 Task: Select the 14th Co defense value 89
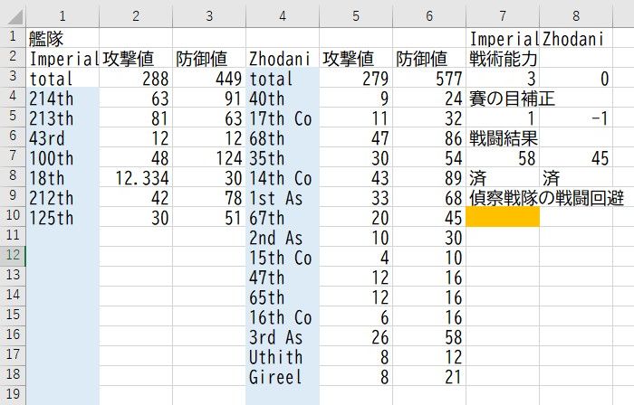point(429,177)
